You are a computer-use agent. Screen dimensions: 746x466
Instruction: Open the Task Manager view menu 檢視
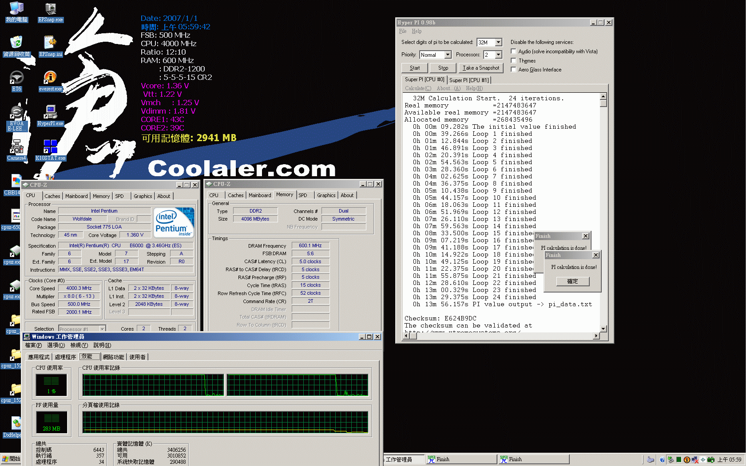79,345
